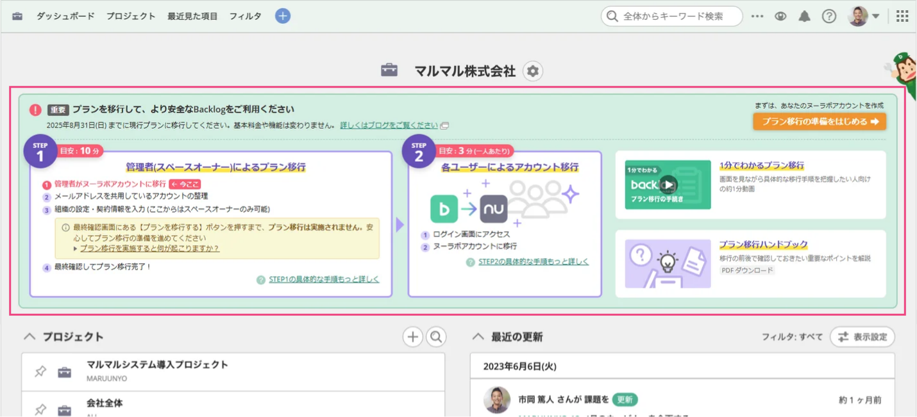The image size is (917, 417).
Task: Click the プラン移行ハンドブック illustration thumbnail
Action: (668, 264)
